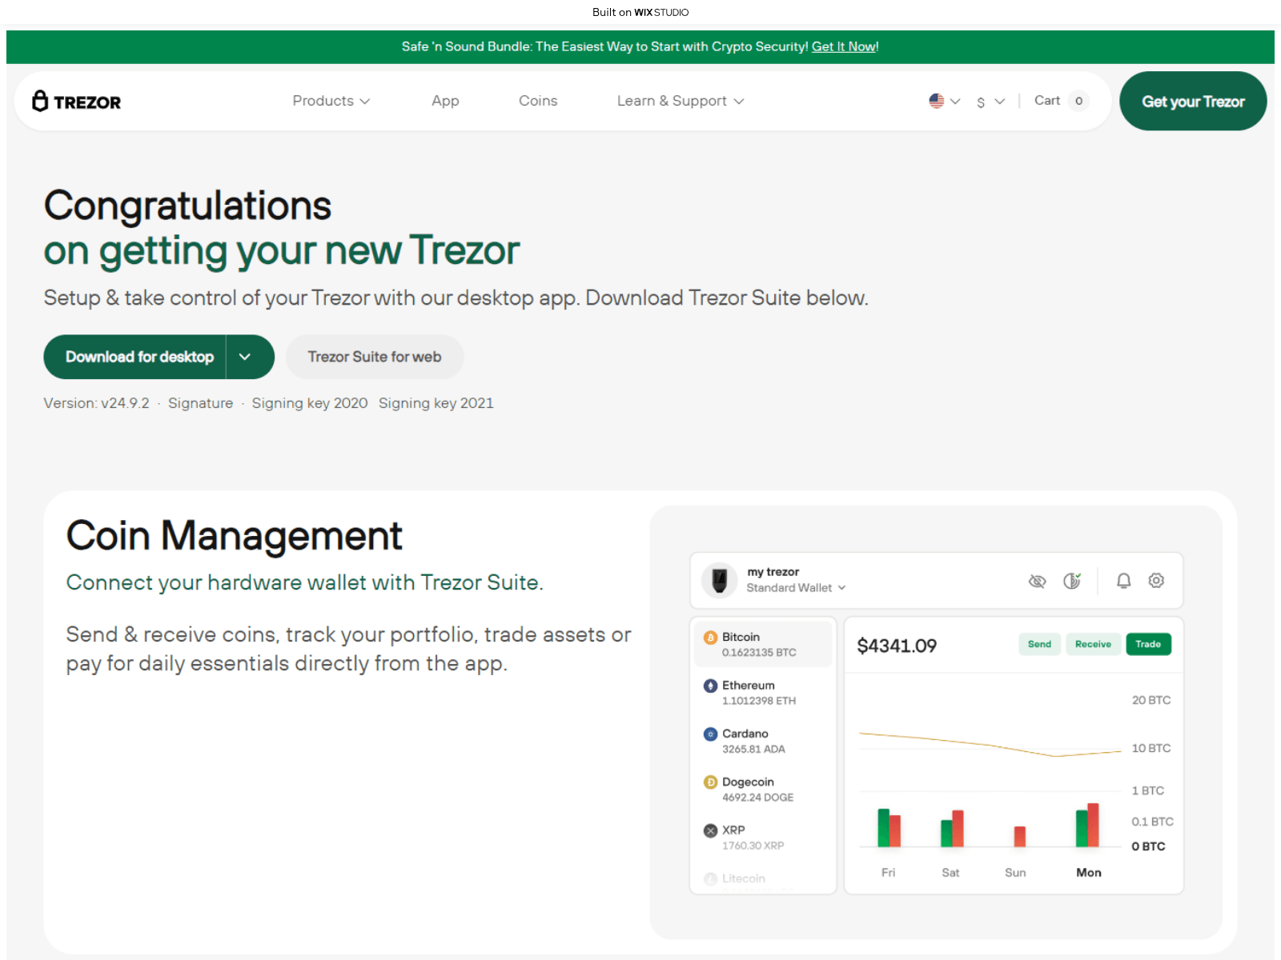The image size is (1281, 960).
Task: Expand the Standard Wallet dropdown
Action: pyautogui.click(x=796, y=587)
